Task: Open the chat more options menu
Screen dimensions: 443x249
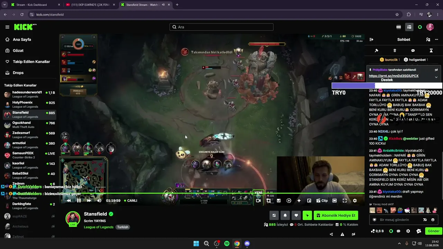Action: [x=436, y=39]
